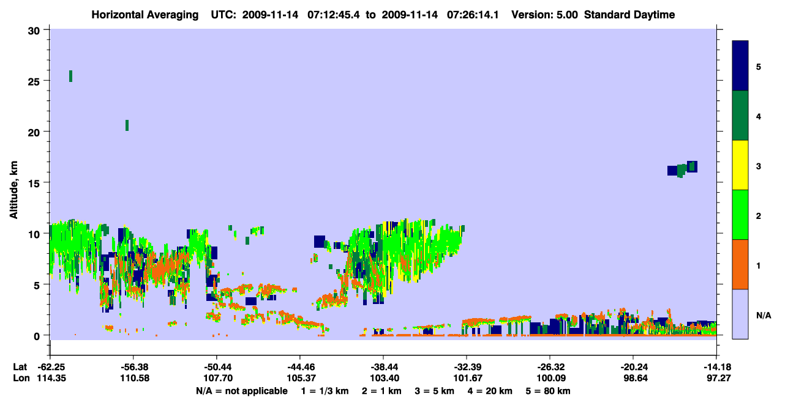Click the yellow colorbar segment labeled 3
796x408 pixels.
point(740,165)
